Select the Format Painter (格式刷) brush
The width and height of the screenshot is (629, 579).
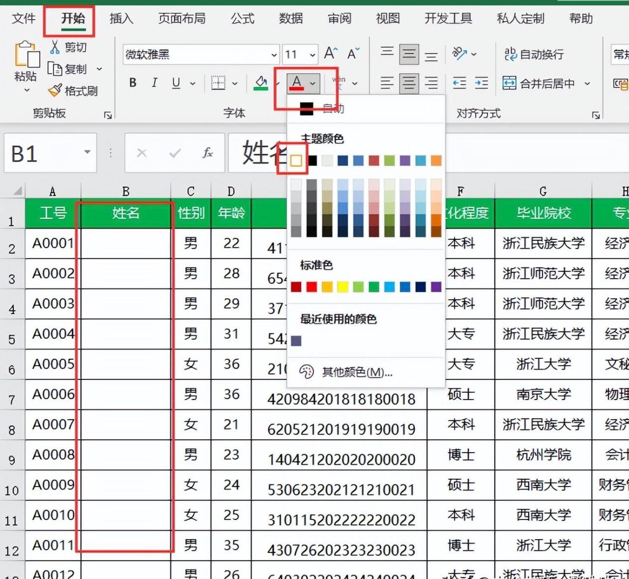tap(55, 90)
